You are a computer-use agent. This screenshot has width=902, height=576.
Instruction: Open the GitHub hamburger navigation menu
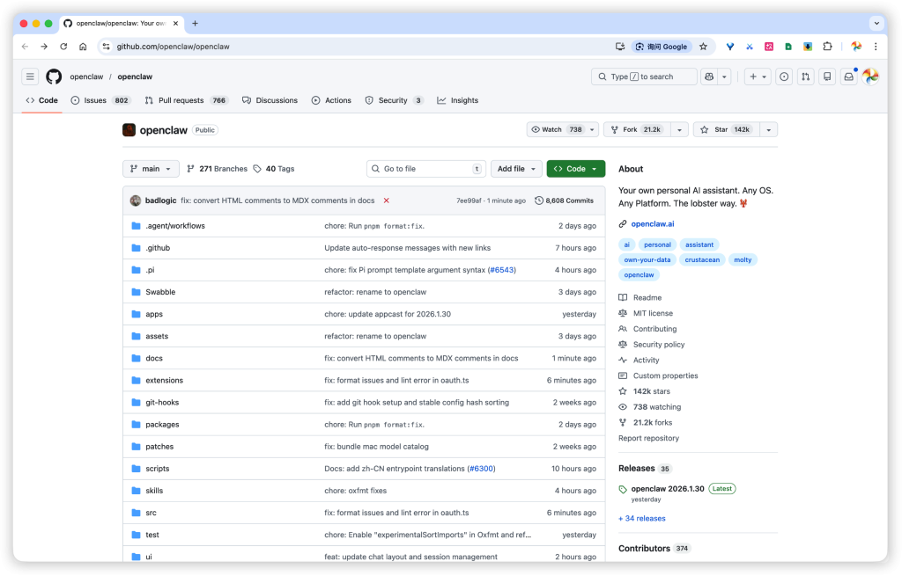click(x=30, y=77)
